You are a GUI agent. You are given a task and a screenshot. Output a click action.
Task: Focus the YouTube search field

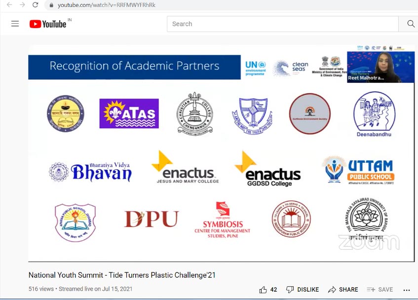(x=282, y=24)
